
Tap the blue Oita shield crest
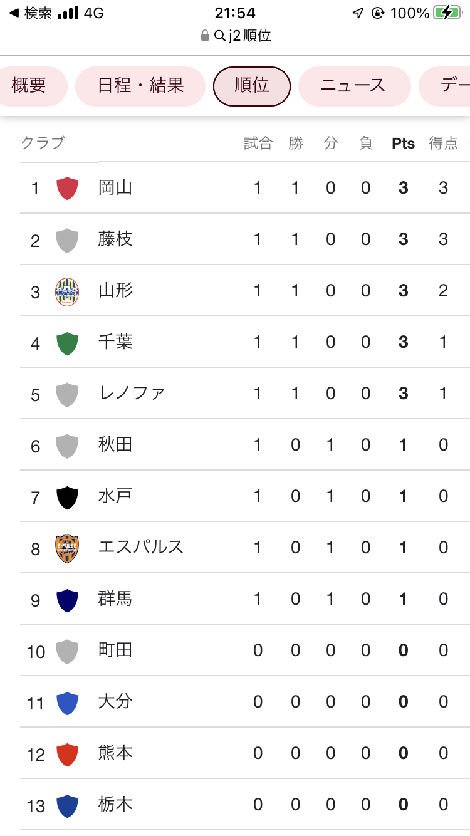point(67,703)
